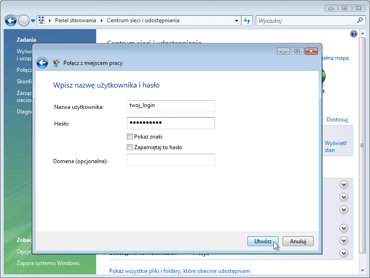
Task: Select Centrum sieci i udostępniania breadcrumb
Action: coord(143,20)
